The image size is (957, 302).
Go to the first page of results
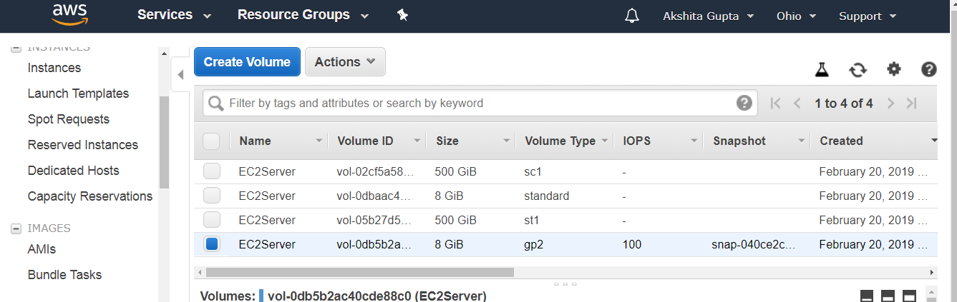tap(775, 104)
